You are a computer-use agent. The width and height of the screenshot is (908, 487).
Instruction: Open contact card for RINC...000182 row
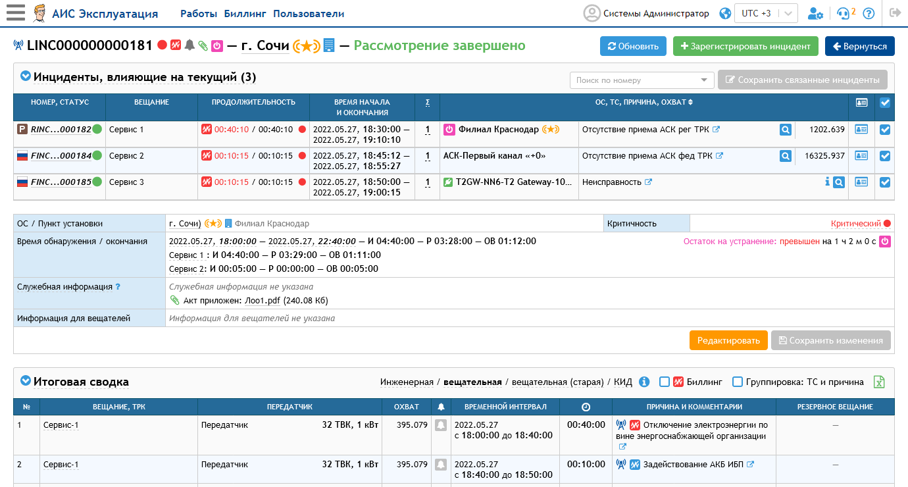(861, 130)
